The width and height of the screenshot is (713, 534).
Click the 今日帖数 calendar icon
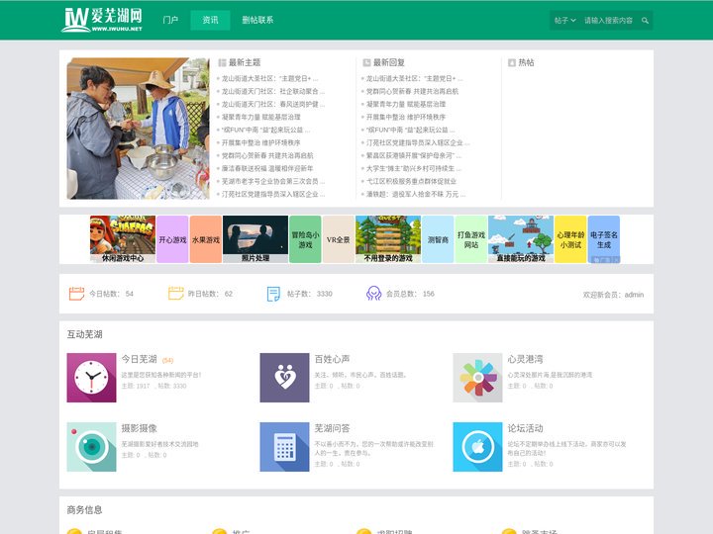76,294
